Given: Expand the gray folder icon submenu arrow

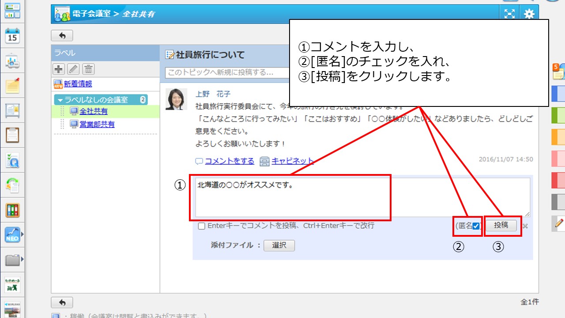Looking at the screenshot, I should (x=23, y=259).
